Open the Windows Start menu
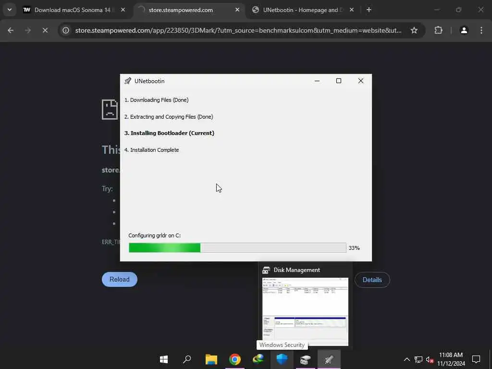Screen dimensions: 492x369 [x=164, y=359]
